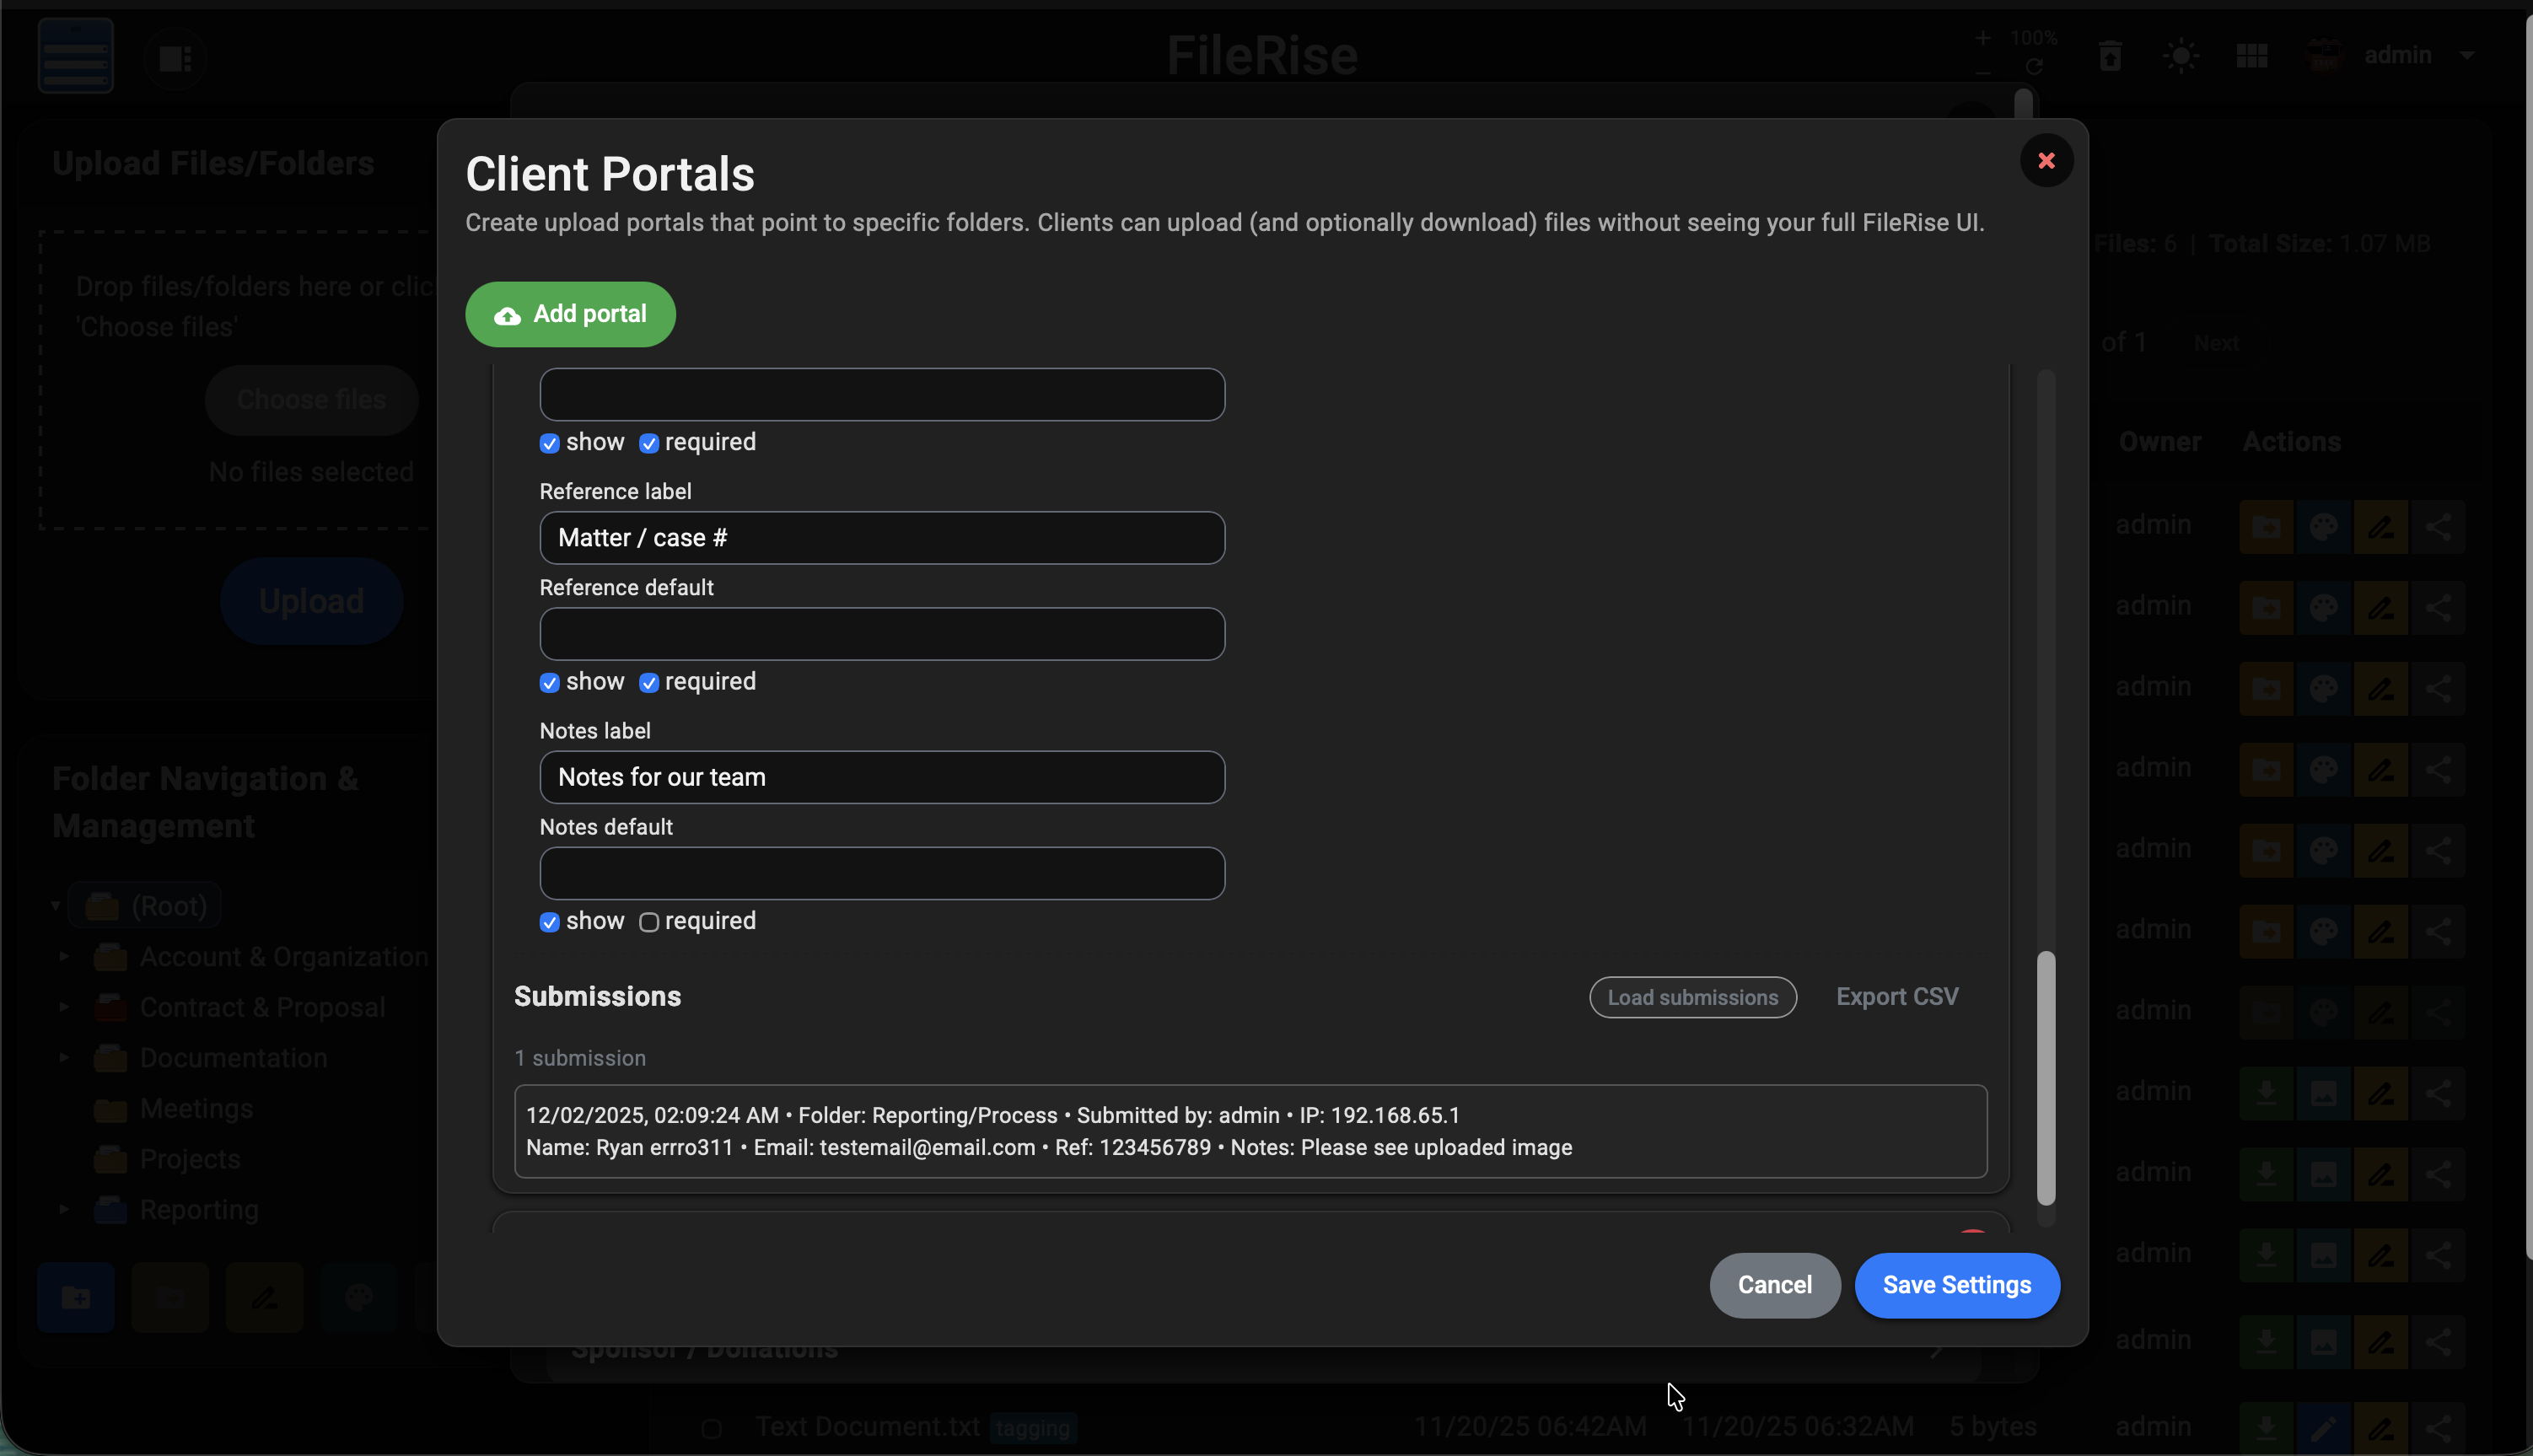
Task: Switch to grid view layout
Action: (x=2252, y=55)
